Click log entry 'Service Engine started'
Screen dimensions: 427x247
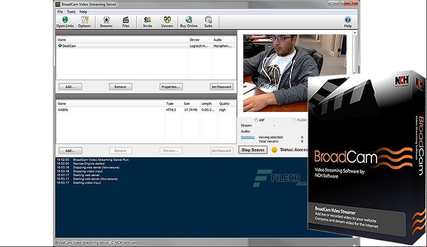89,163
